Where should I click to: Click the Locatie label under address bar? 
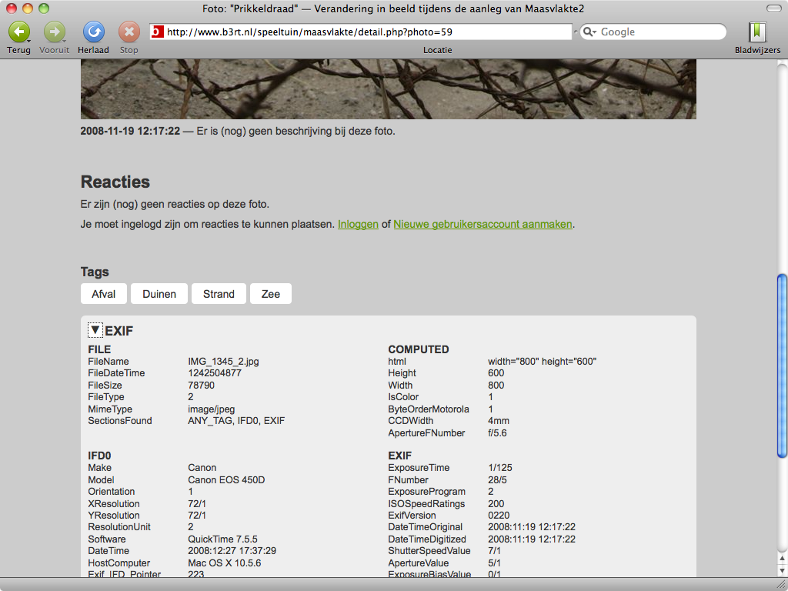437,50
